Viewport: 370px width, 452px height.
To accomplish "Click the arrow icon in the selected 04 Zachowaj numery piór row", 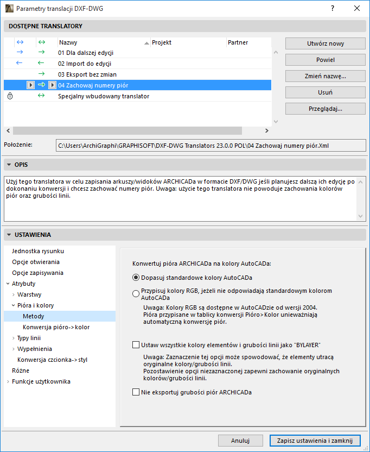I will 42,85.
